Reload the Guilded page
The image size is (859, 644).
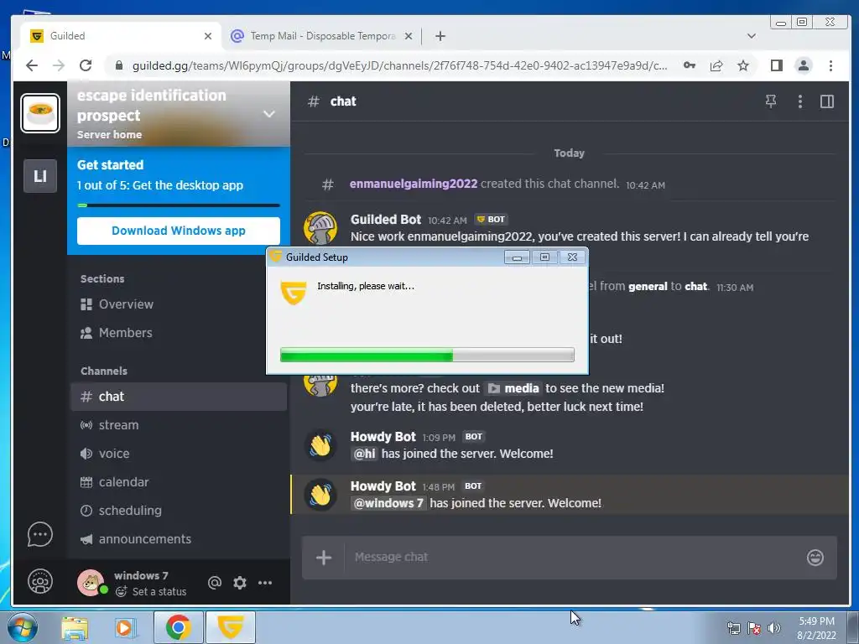click(x=86, y=65)
